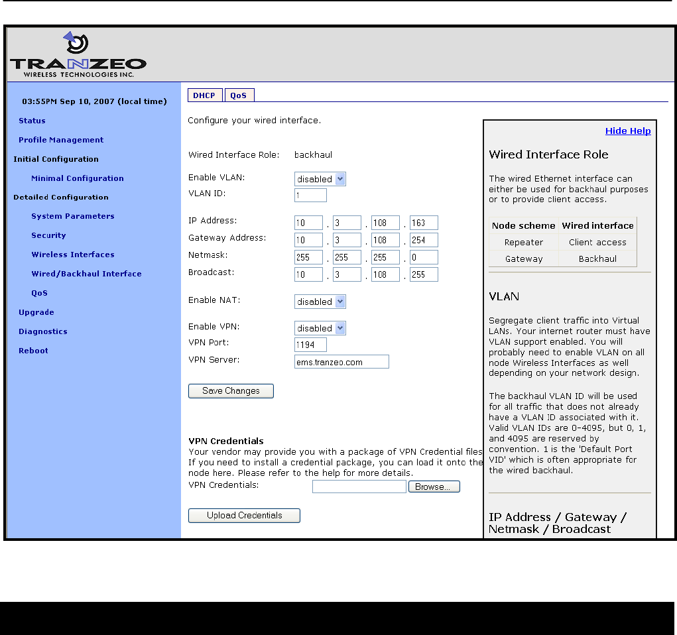
Task: Click the VPN Port field
Action: (310, 345)
